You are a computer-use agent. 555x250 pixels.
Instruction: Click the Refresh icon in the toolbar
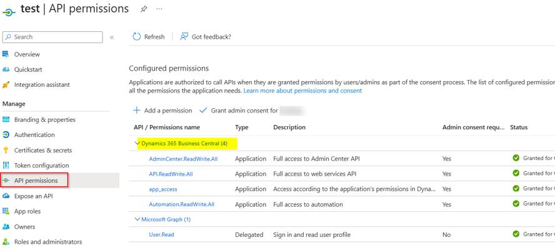pos(136,37)
